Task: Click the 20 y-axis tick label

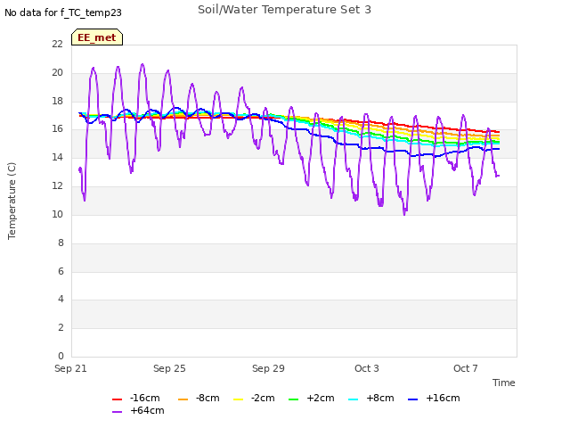Action: (x=57, y=72)
